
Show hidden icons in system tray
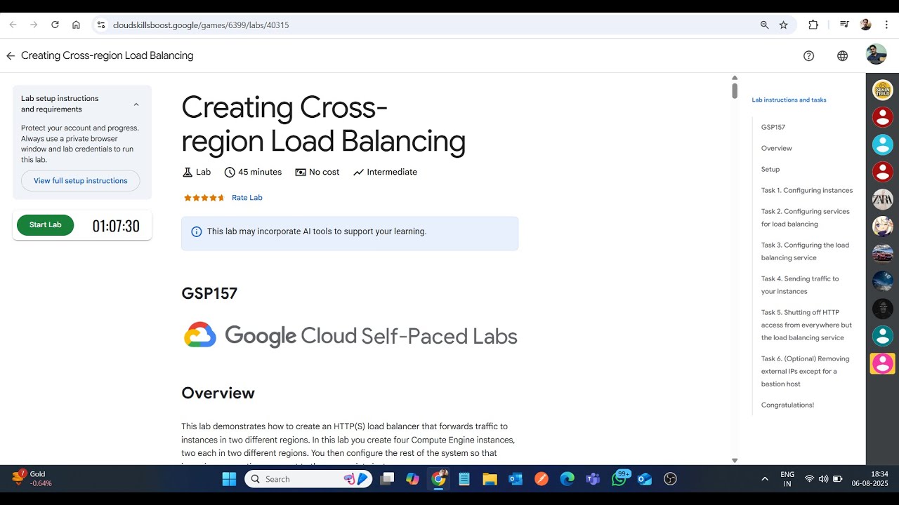point(765,479)
